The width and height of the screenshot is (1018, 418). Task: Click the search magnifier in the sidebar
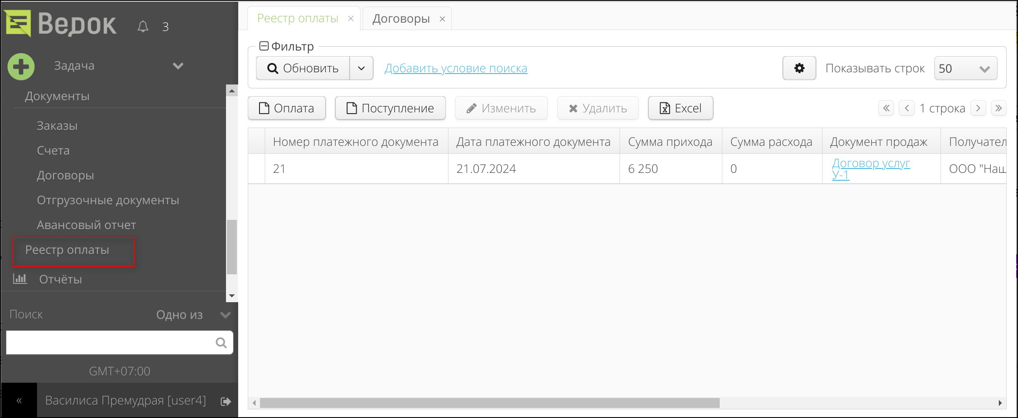[x=221, y=343]
